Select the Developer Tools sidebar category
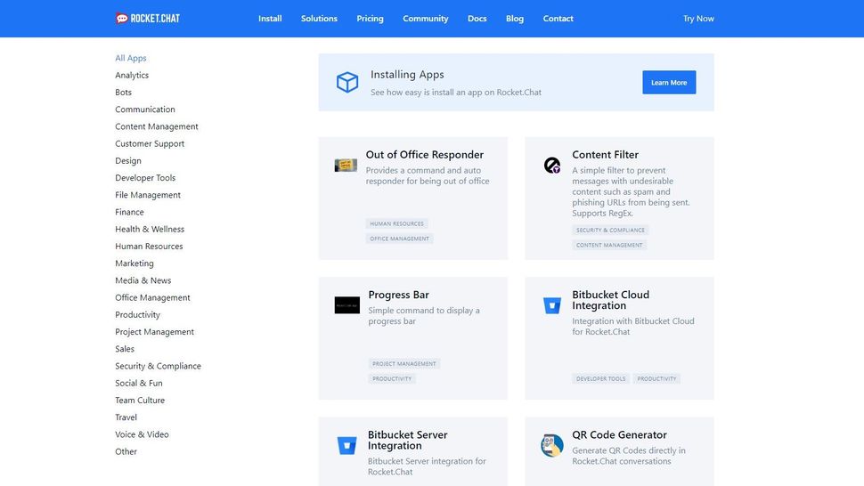 click(x=145, y=177)
